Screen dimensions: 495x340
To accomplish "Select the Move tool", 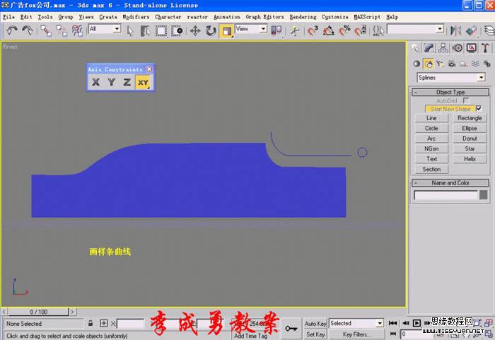I will tap(195, 31).
